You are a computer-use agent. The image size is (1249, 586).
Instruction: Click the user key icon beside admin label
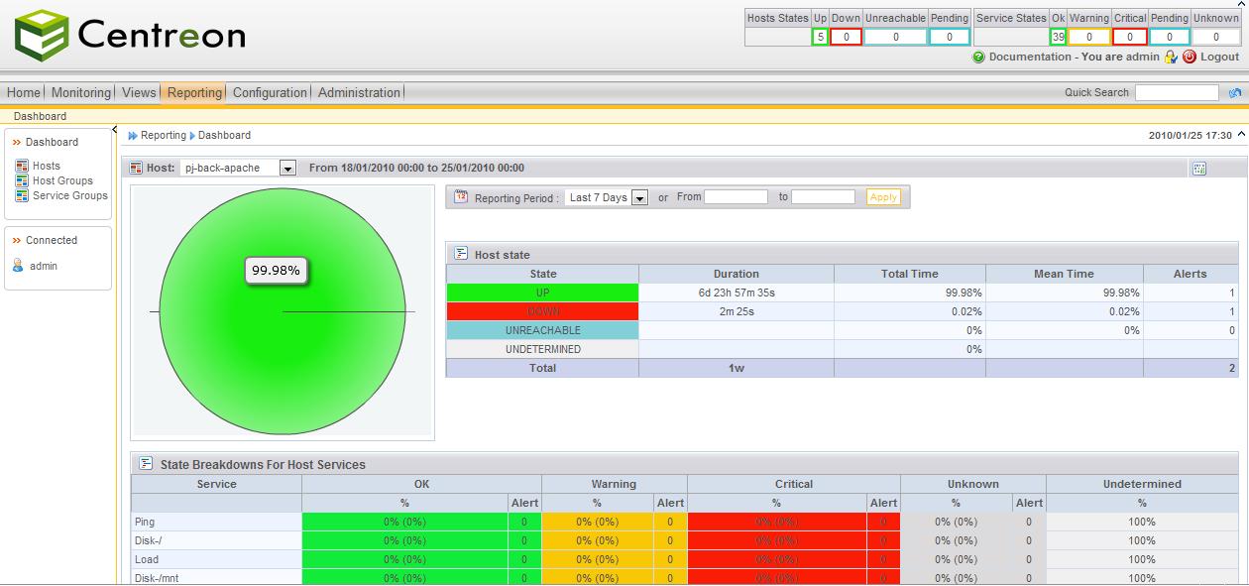(x=1169, y=58)
